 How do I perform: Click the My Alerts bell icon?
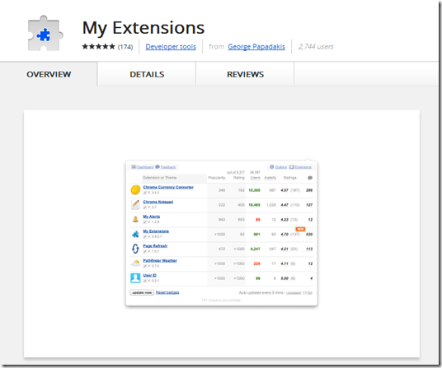pos(135,219)
